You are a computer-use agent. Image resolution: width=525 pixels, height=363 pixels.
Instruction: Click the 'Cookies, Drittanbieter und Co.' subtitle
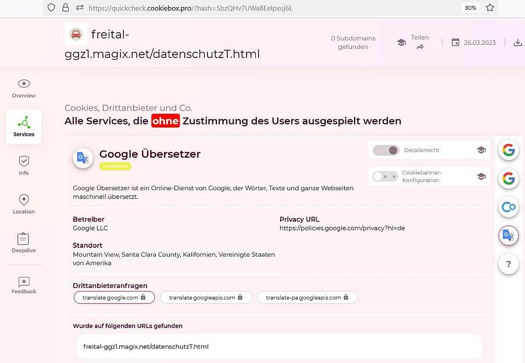(x=128, y=108)
